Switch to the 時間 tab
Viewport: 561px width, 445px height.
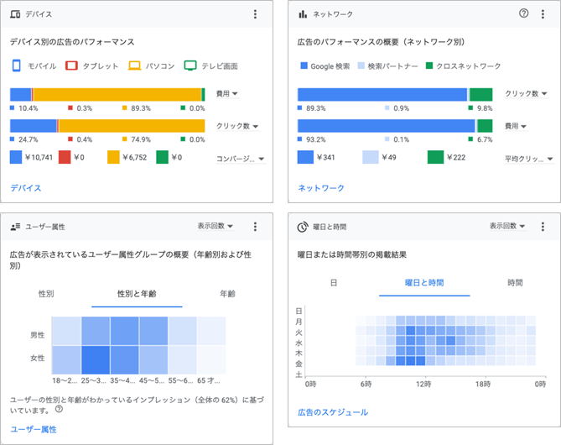(x=515, y=283)
